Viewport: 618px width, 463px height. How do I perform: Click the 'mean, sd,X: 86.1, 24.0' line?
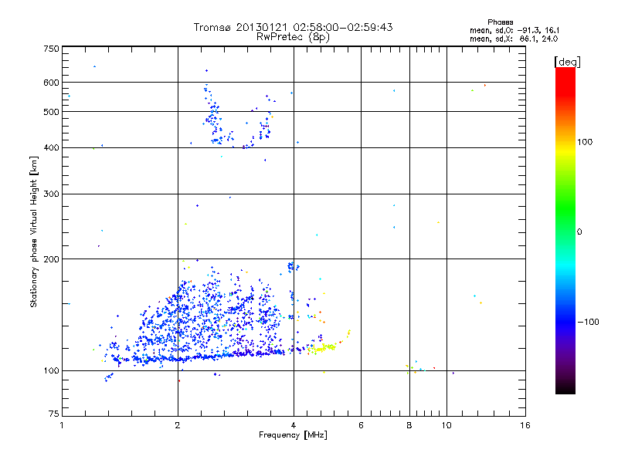pyautogui.click(x=514, y=39)
